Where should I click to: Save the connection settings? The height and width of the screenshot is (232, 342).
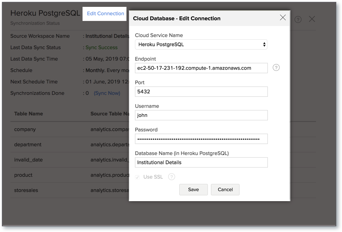(193, 190)
